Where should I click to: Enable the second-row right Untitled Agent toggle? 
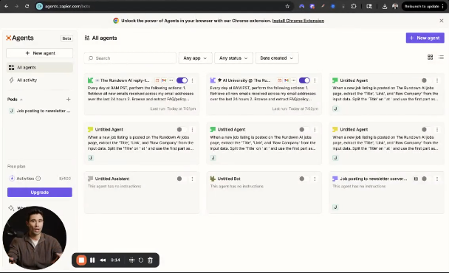[x=427, y=130]
